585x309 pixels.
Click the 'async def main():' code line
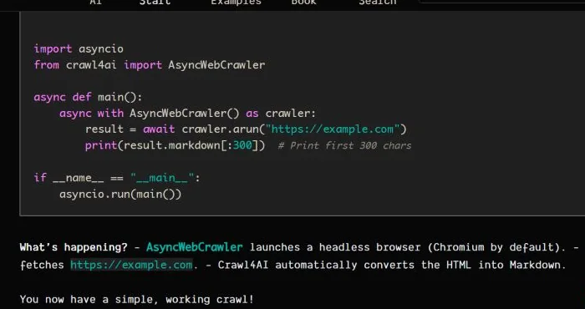tap(88, 97)
